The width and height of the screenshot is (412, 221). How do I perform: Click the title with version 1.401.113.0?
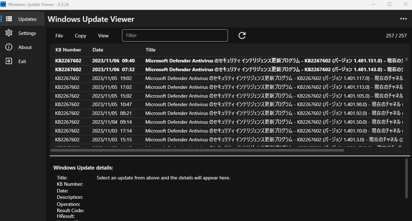pos(274,87)
